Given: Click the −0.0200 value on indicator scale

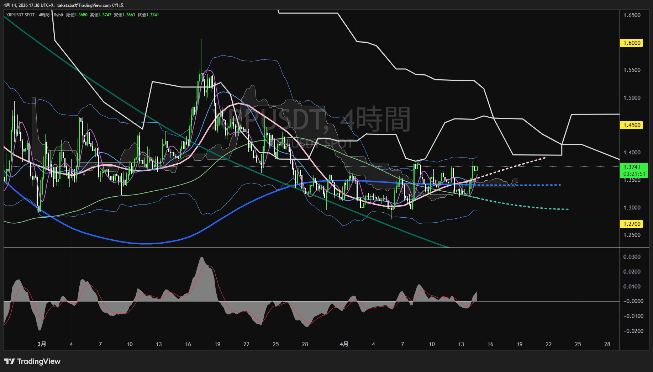Looking at the screenshot, I should (x=632, y=331).
